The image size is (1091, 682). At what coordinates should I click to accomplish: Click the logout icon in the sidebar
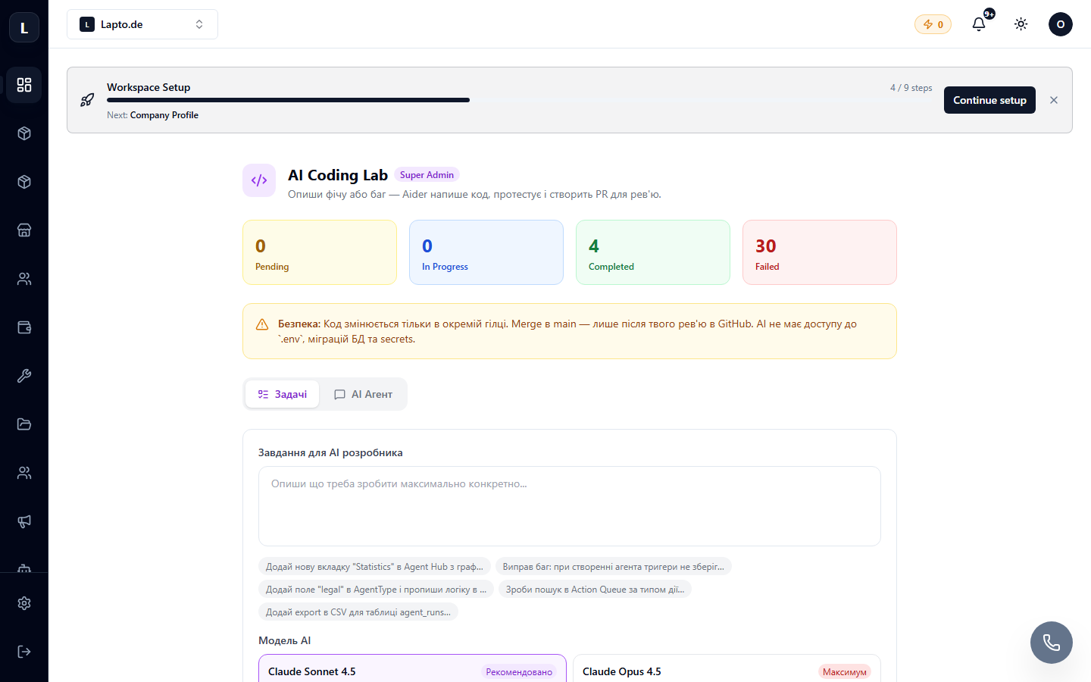tap(24, 652)
